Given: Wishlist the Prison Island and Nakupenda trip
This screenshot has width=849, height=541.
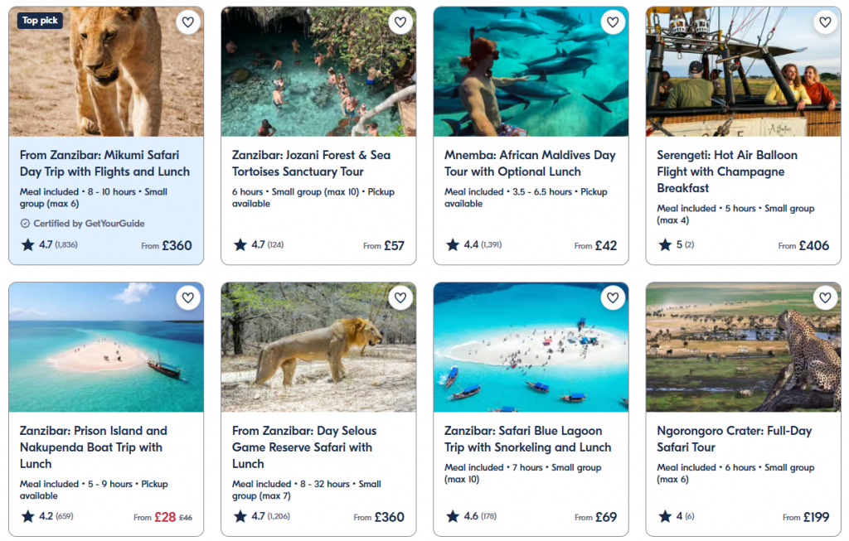Looking at the screenshot, I should point(188,298).
